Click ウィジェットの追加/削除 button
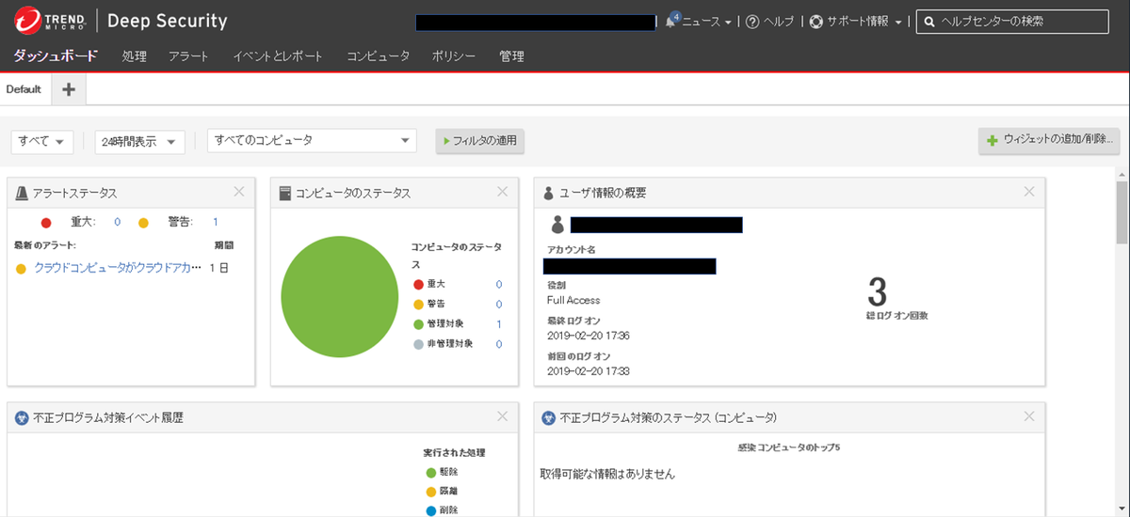1130x517 pixels. (x=1049, y=141)
